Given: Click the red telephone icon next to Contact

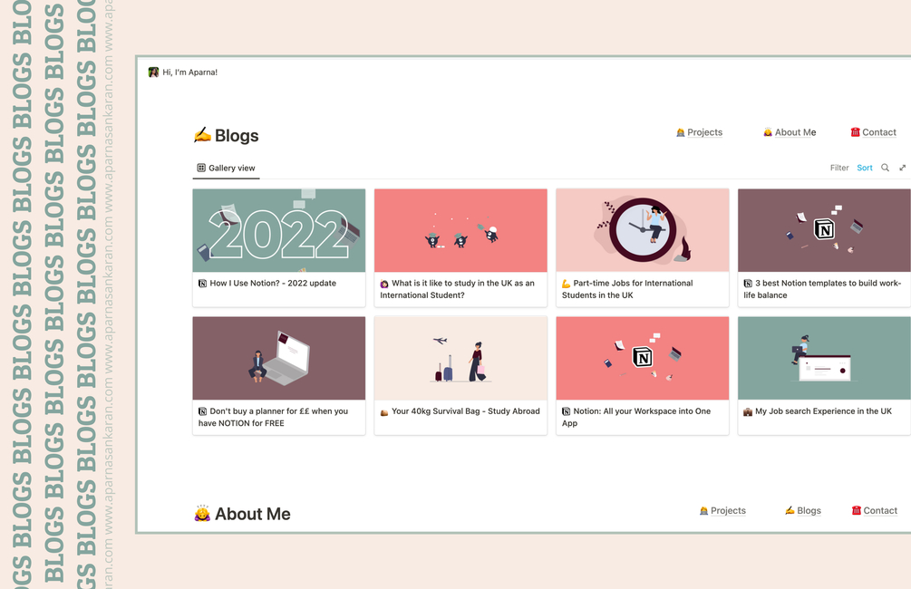Looking at the screenshot, I should pyautogui.click(x=855, y=132).
